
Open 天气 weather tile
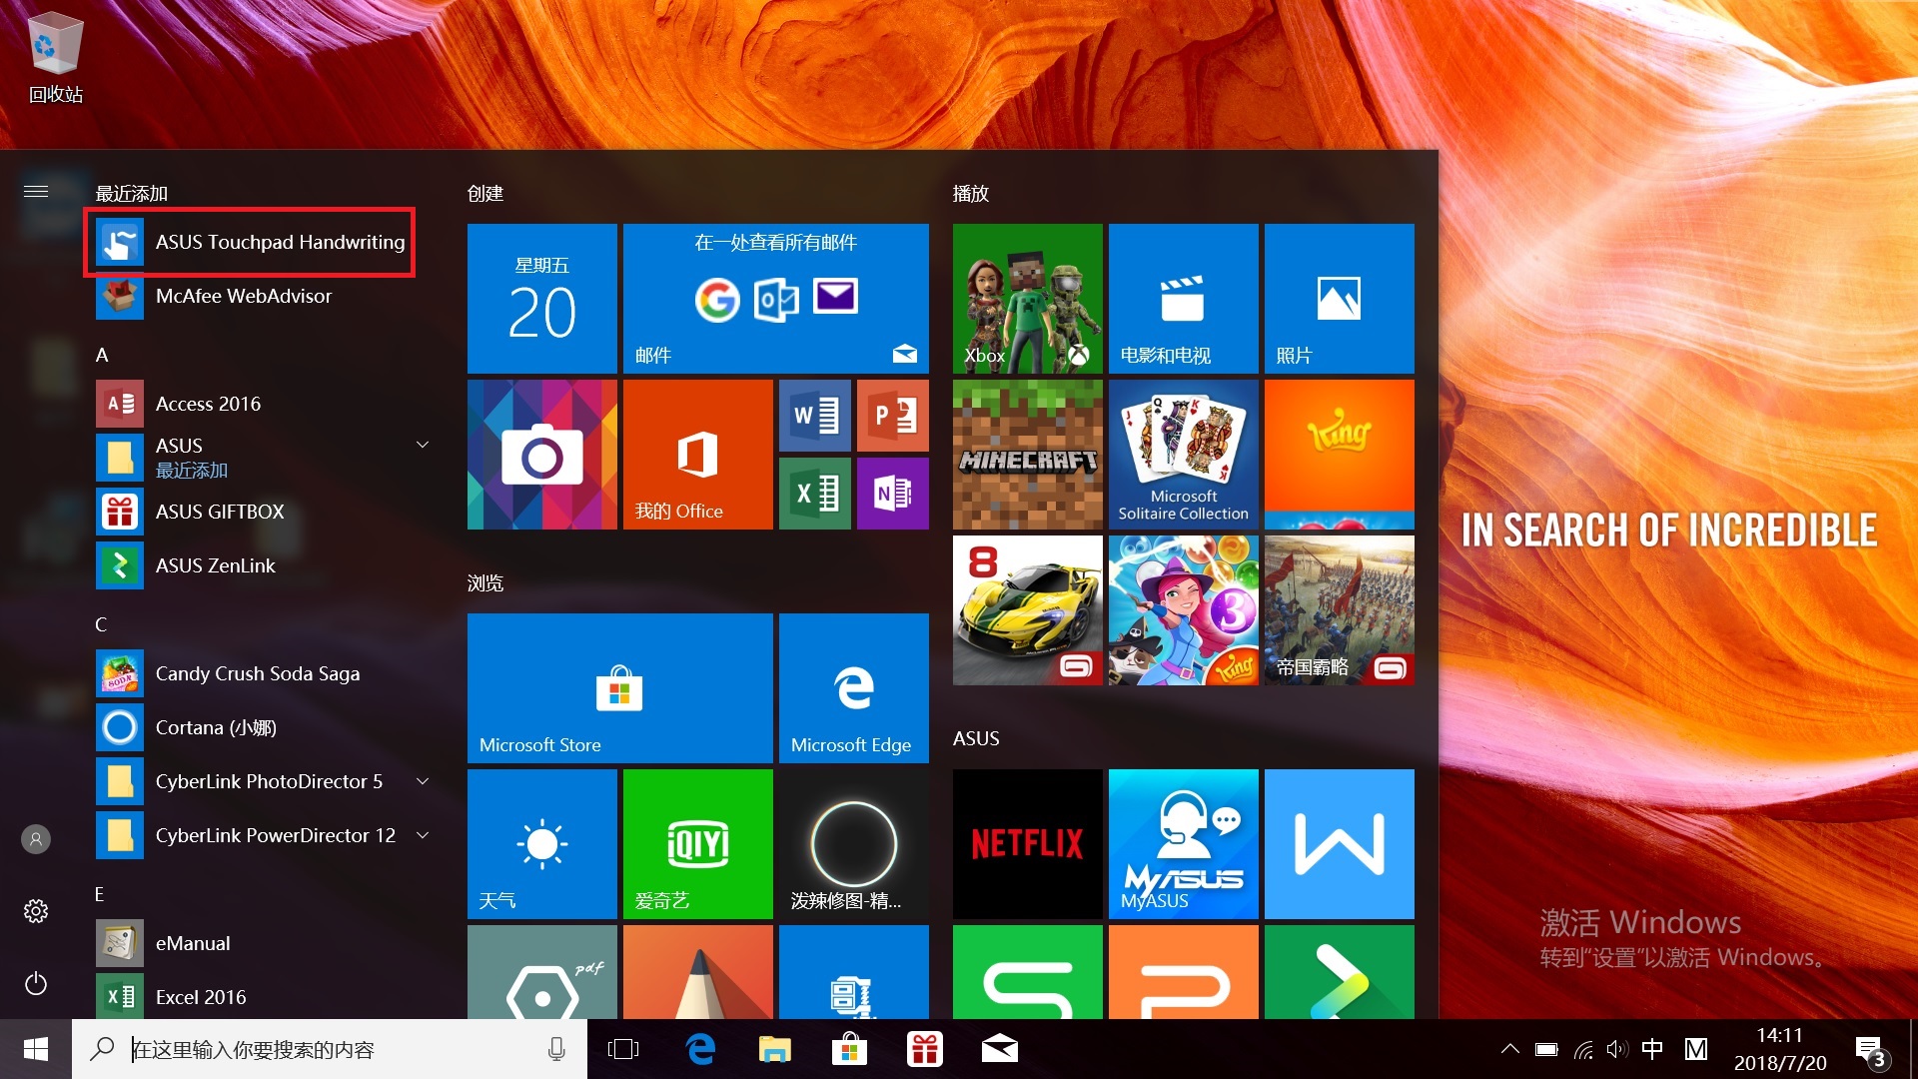click(x=542, y=844)
